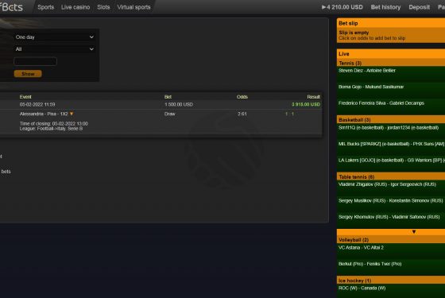Image resolution: width=445 pixels, height=298 pixels.
Task: Open the Slots section
Action: 103,7
